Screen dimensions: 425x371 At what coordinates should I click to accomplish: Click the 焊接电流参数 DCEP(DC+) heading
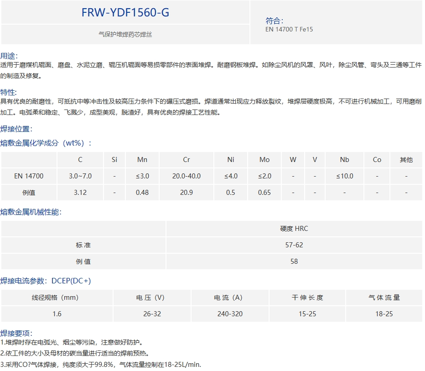(46, 281)
